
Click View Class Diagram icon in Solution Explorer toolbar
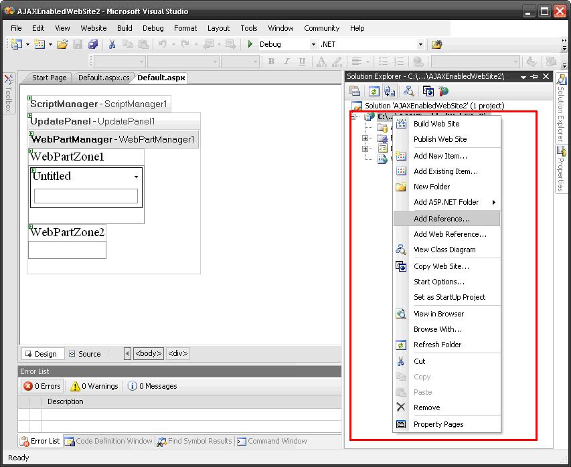(408, 91)
